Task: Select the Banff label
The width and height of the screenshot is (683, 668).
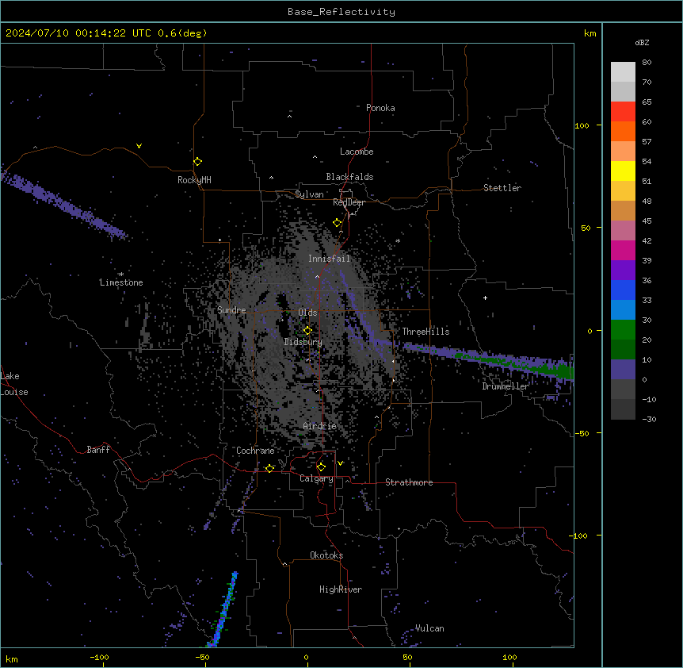Action: tap(98, 450)
